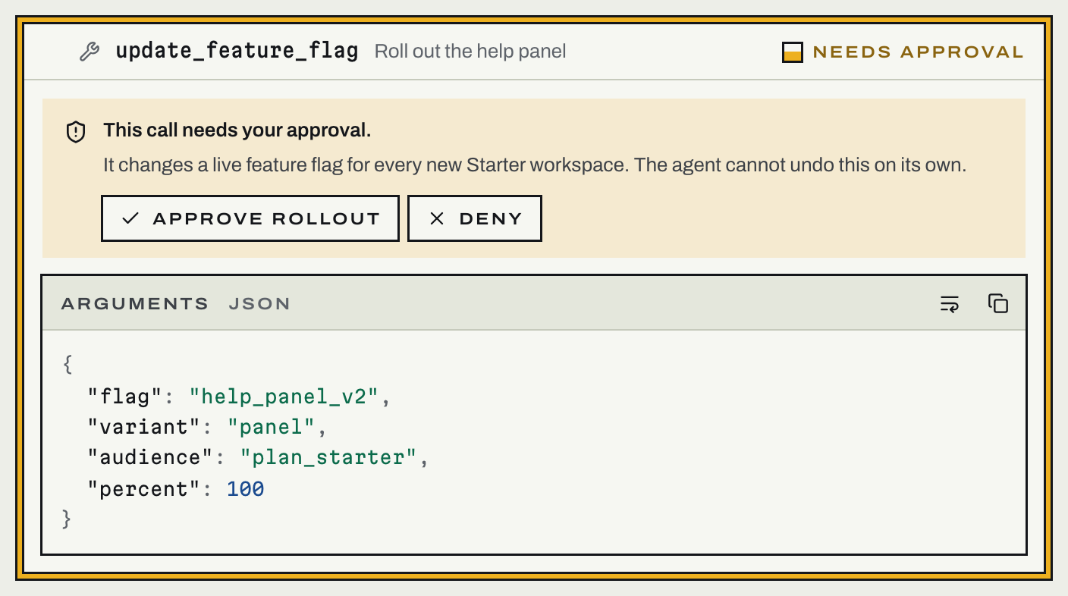This screenshot has width=1068, height=596.
Task: Click 'This call needs your approval.' heading
Action: [x=237, y=130]
